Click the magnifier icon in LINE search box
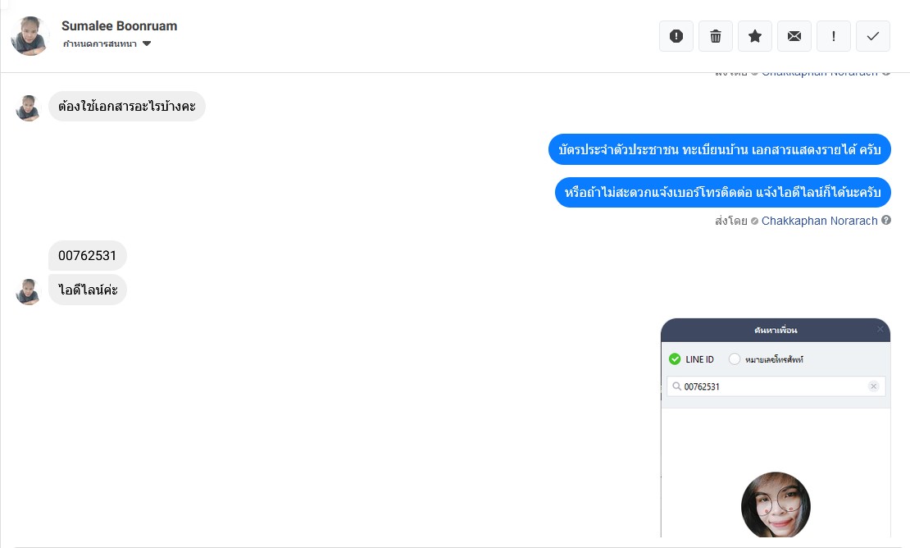 [x=677, y=386]
